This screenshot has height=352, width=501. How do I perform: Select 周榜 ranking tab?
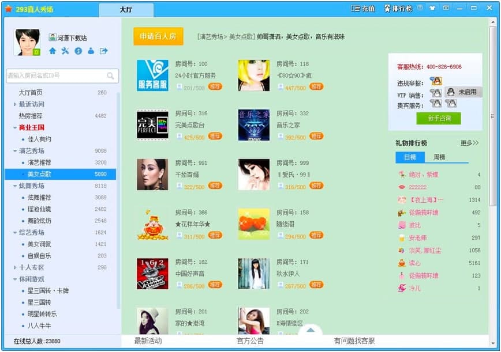439,157
